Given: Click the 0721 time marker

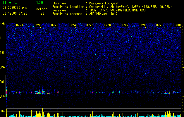Looking at the screenshot, I should tap(20, 25).
